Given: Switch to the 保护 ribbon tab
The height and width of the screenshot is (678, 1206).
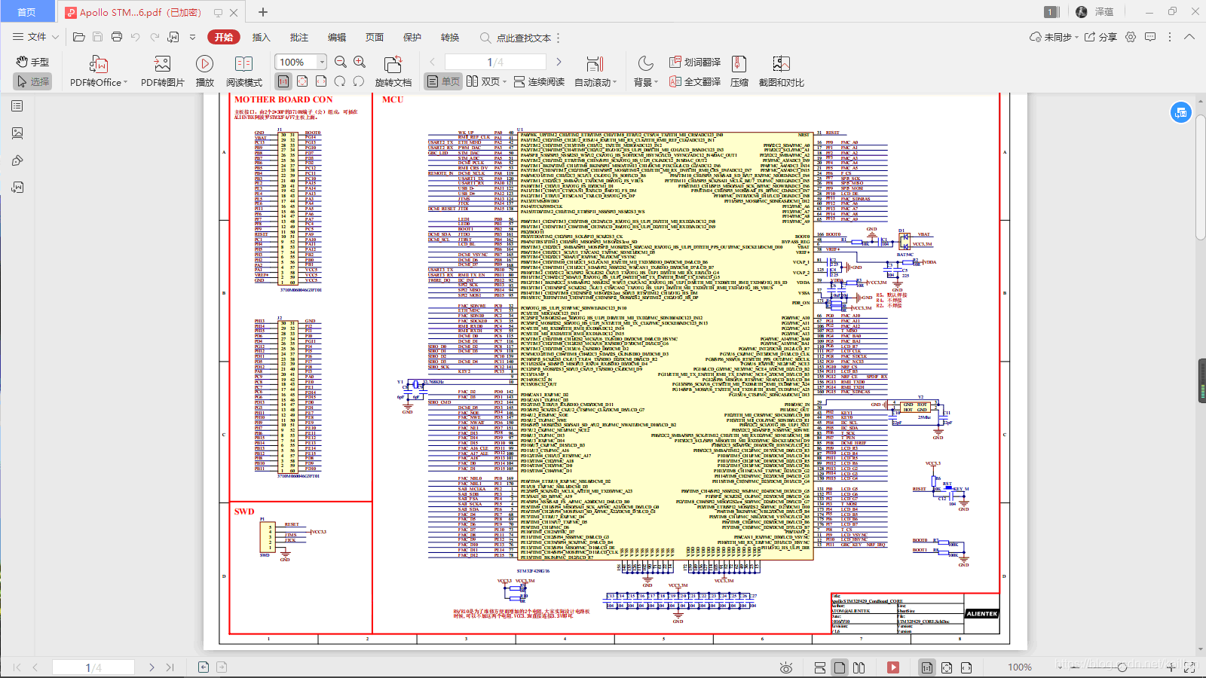Looking at the screenshot, I should coord(412,37).
